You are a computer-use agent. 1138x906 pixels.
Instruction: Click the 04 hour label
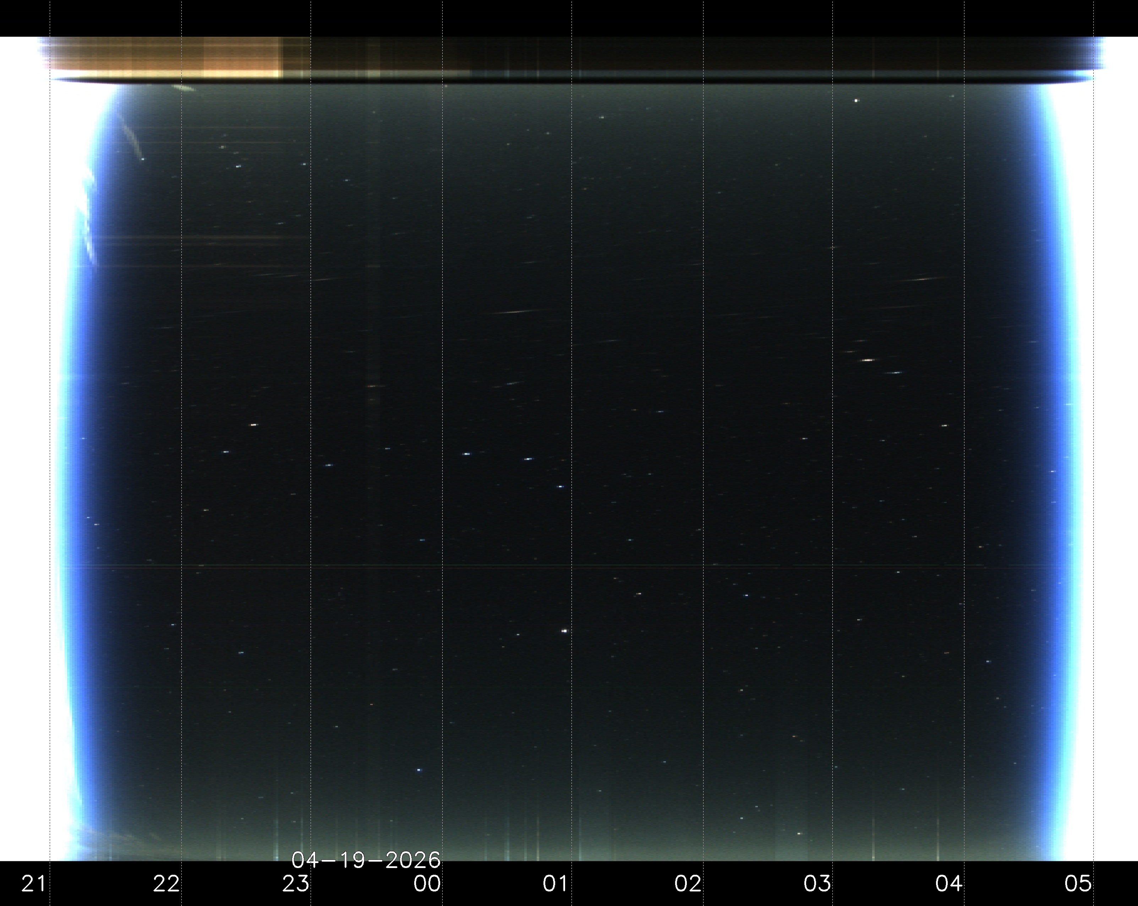tap(948, 883)
